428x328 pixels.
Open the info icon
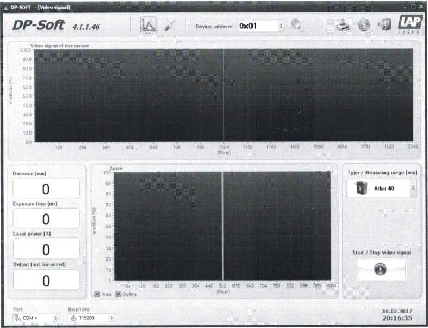click(364, 26)
